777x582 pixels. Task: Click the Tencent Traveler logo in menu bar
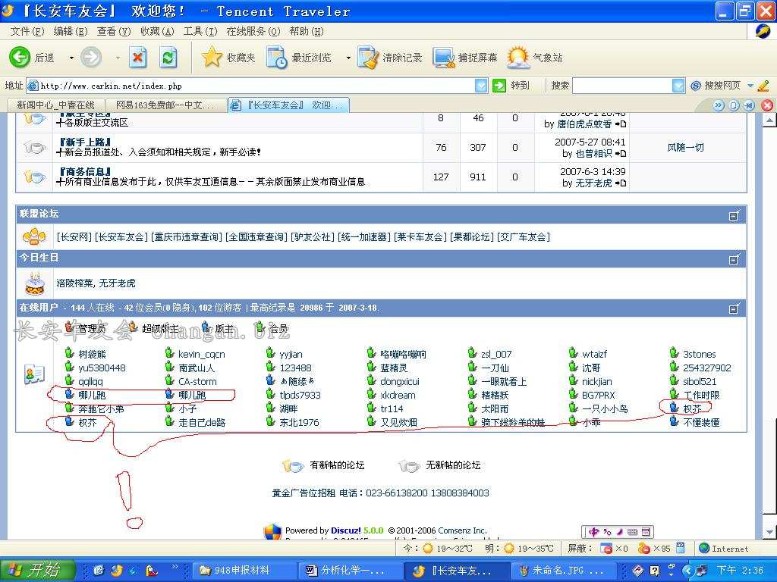coord(762,31)
